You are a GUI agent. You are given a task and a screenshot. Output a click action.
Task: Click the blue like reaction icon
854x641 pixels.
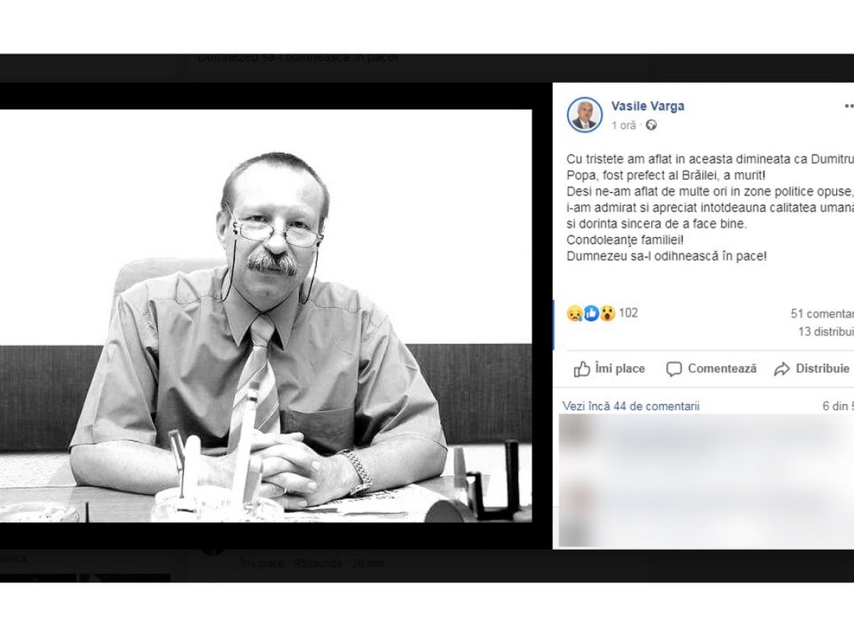pos(591,313)
